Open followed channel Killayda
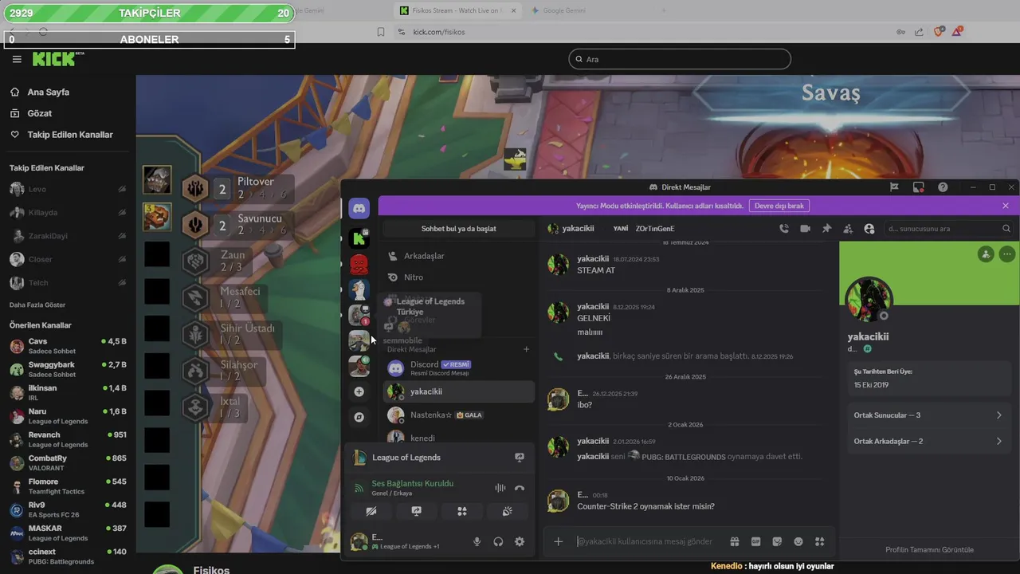1020x574 pixels. tap(68, 213)
